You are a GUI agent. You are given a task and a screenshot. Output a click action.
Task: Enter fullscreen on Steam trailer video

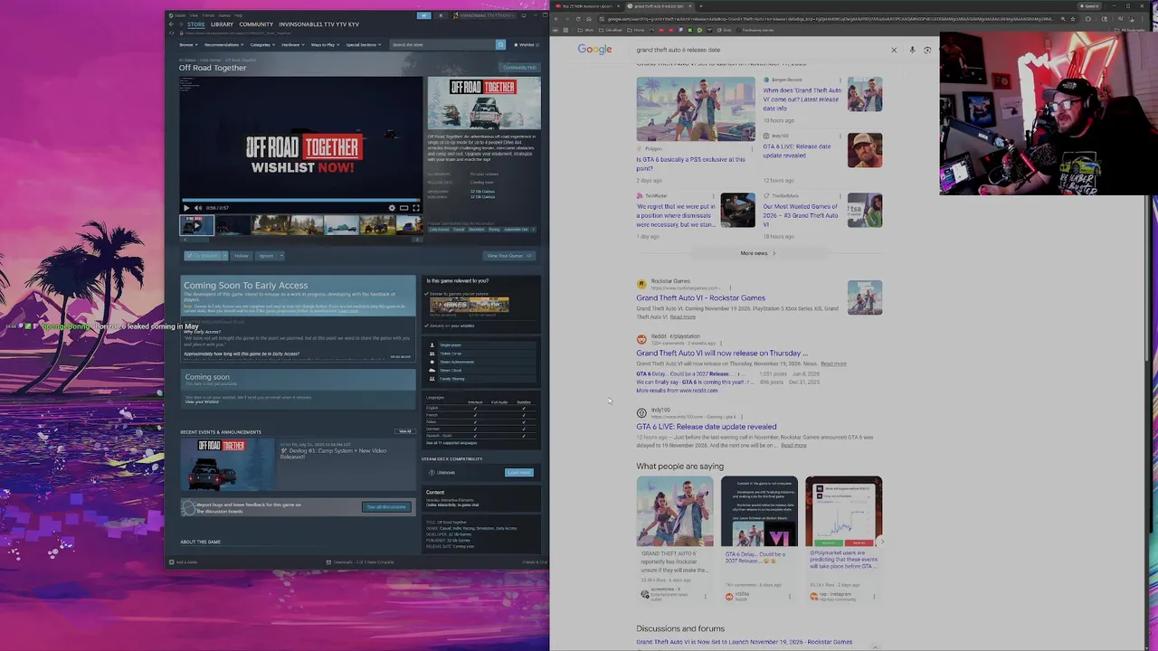(x=415, y=208)
